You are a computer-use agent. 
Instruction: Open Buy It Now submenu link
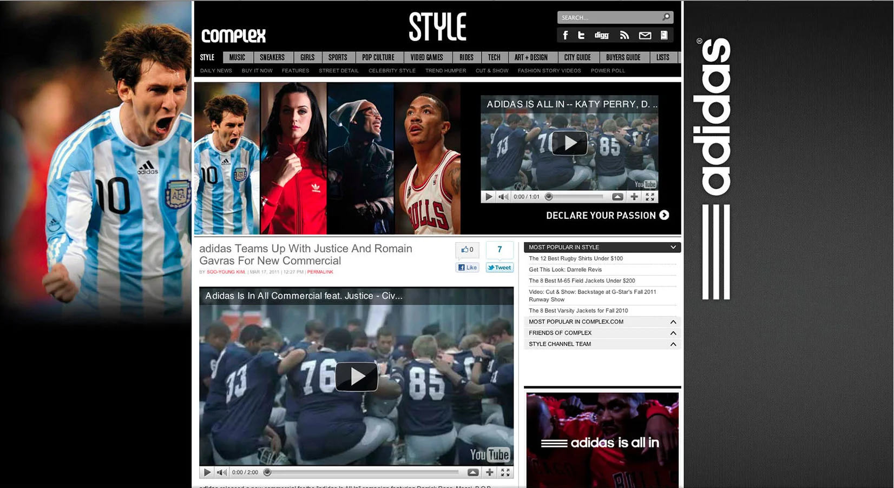(x=257, y=71)
